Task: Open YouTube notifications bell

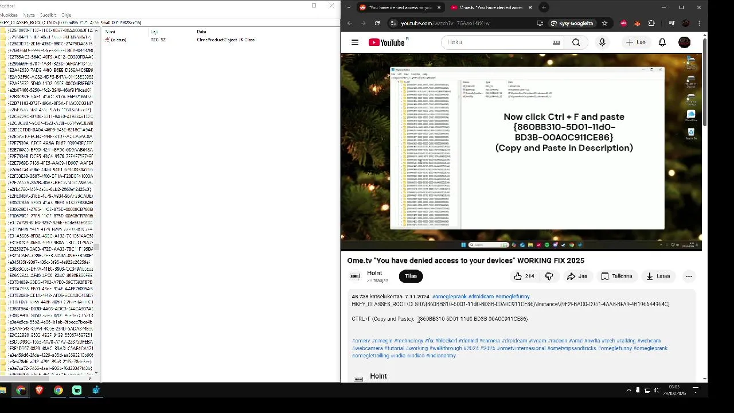Action: [x=662, y=42]
